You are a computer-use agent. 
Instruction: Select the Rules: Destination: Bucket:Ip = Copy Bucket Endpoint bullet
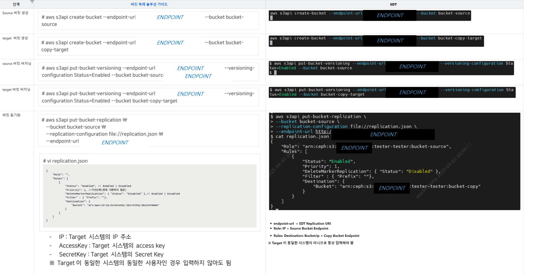pyautogui.click(x=316, y=236)
